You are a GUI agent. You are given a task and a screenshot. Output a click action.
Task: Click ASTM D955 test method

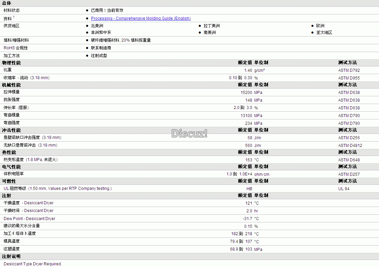(349, 78)
